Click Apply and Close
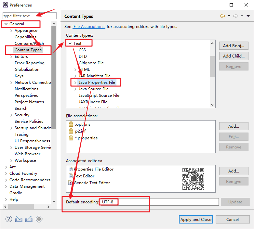This screenshot has width=254, height=229. [196, 220]
